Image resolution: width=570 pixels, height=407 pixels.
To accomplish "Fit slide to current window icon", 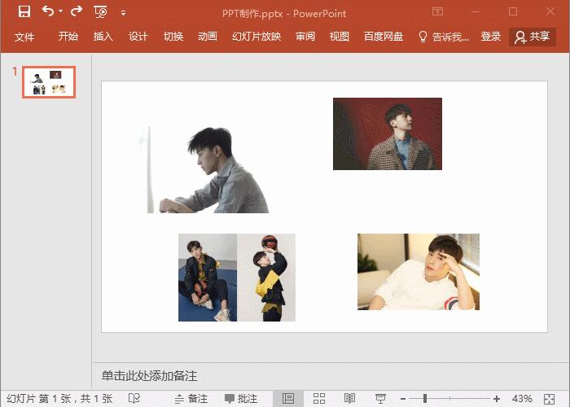I will pyautogui.click(x=550, y=399).
